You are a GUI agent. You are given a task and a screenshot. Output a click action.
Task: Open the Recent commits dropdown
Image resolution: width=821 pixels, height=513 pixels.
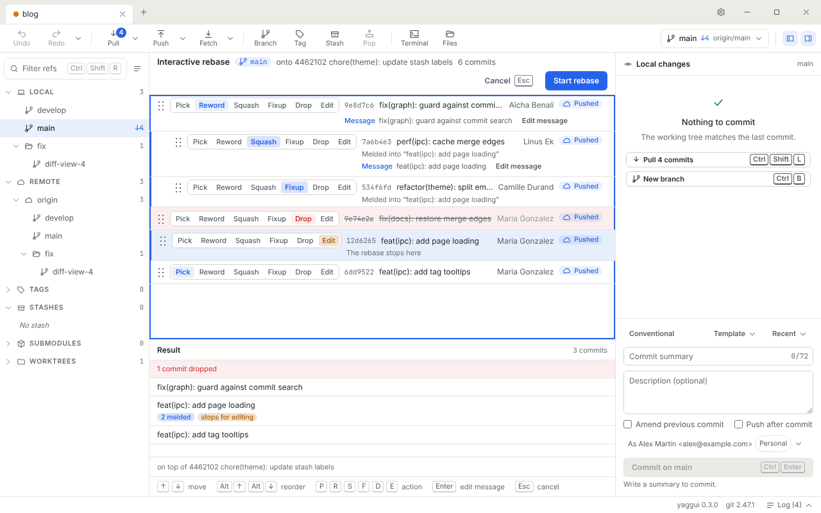(x=789, y=333)
